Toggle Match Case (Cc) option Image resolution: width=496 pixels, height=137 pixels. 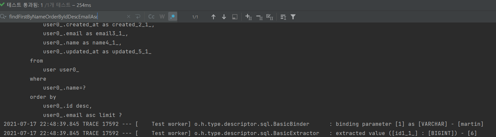[x=151, y=16]
